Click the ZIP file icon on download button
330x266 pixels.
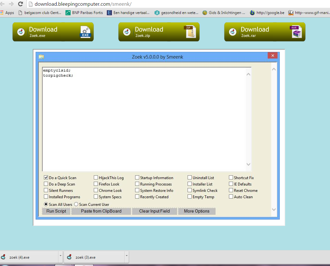pos(190,32)
